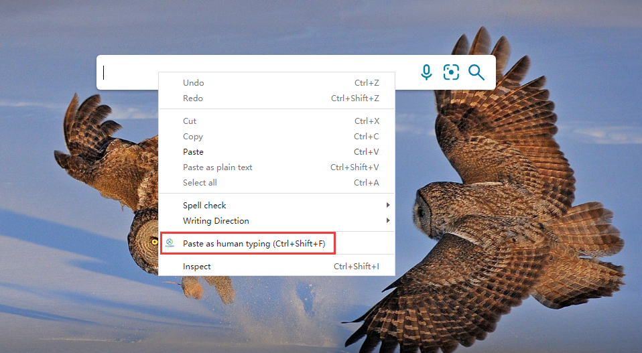
Task: Click the magnifying glass search icon
Action: (476, 72)
